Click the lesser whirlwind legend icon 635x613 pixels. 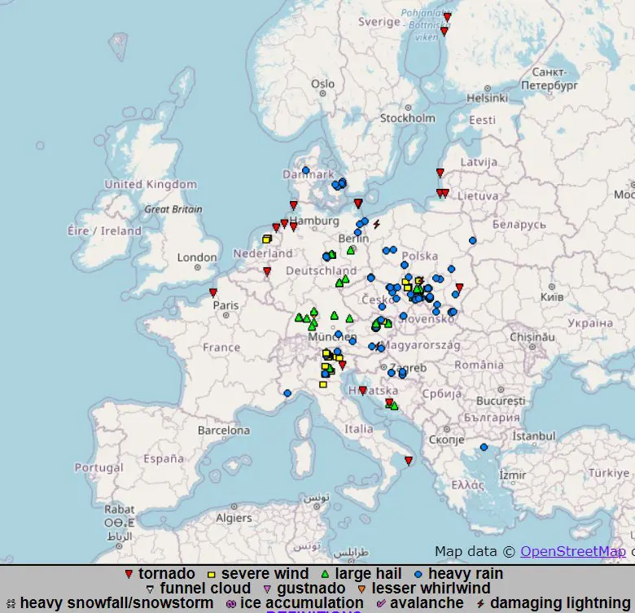pyautogui.click(x=362, y=589)
